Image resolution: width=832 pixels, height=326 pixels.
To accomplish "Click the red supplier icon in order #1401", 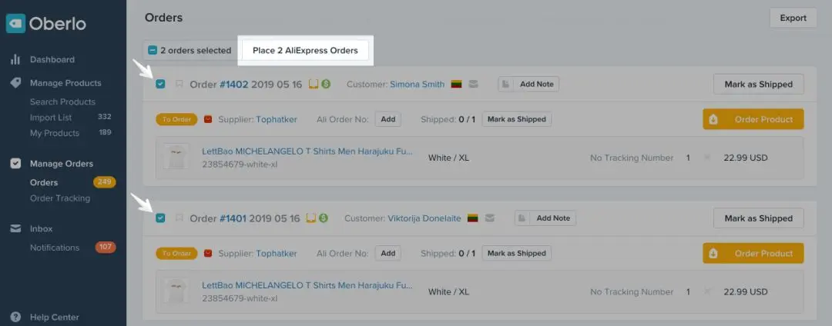I will point(207,253).
